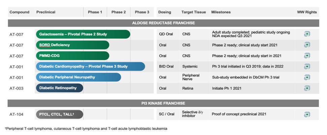Click WW Rights icon for Diabetic Cardiomyopathy
Viewport: 327px width, 135px height.
(x=307, y=66)
